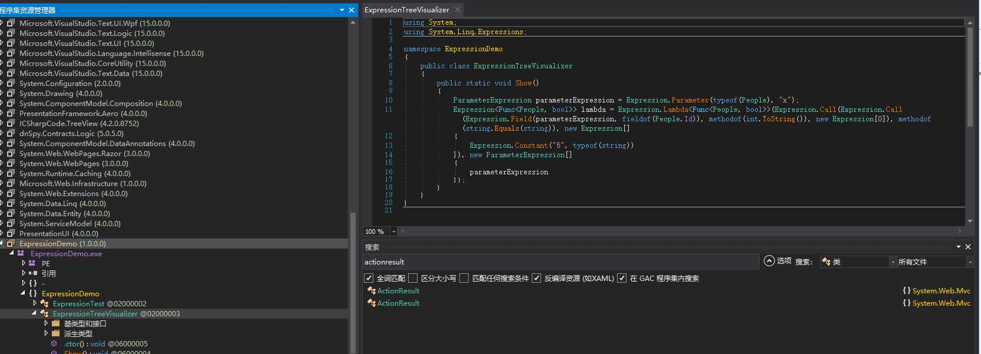This screenshot has width=981, height=354.
Task: Close the 搜索 panel
Action: coord(968,247)
